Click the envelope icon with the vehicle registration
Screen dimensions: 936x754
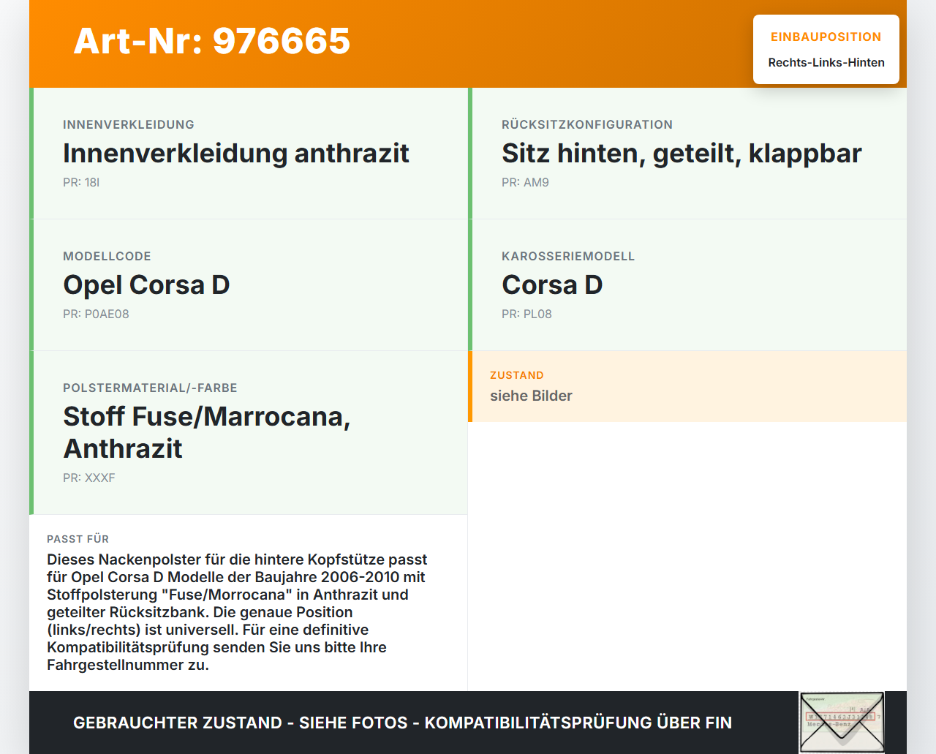842,722
